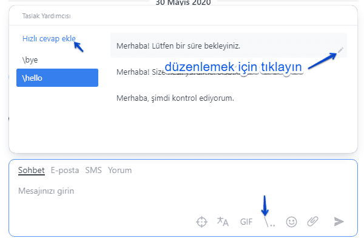Attach a file with paperclip icon
This screenshot has height=238, width=364.
coord(312,221)
